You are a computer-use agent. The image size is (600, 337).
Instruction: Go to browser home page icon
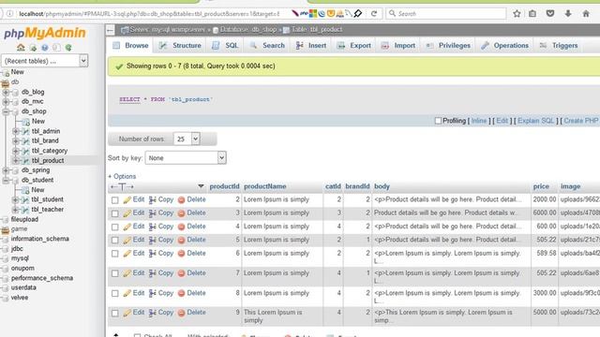[586, 14]
